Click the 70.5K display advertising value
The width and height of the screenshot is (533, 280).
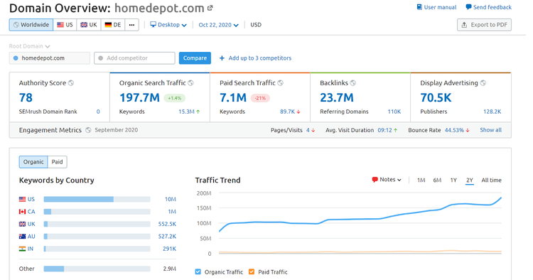[x=436, y=98]
